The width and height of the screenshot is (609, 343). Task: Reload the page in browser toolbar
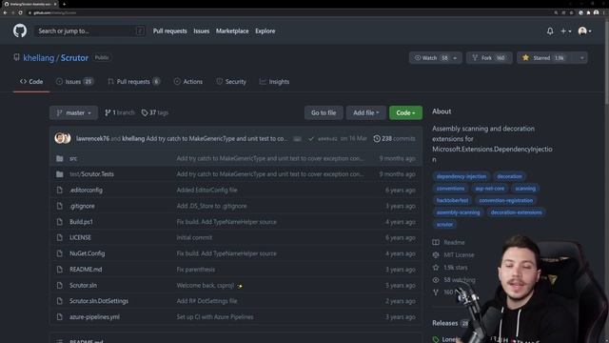20,12
